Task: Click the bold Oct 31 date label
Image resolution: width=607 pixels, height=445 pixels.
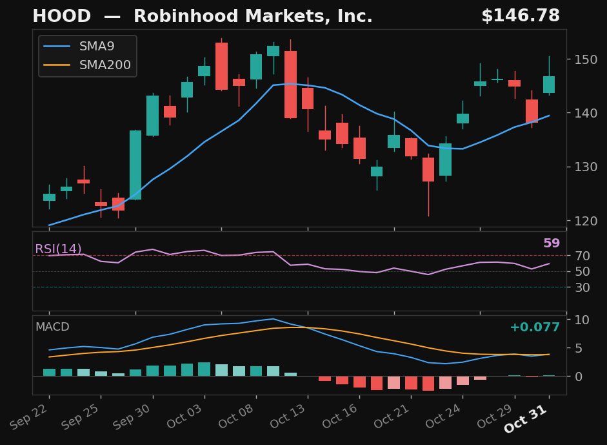Action: (526, 419)
